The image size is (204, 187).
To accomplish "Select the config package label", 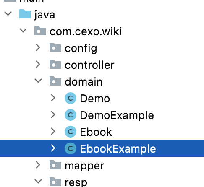I will (81, 49).
